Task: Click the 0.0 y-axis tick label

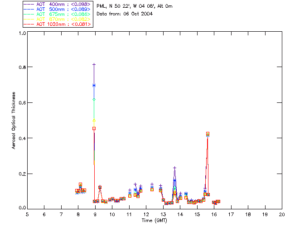Action: [22, 208]
